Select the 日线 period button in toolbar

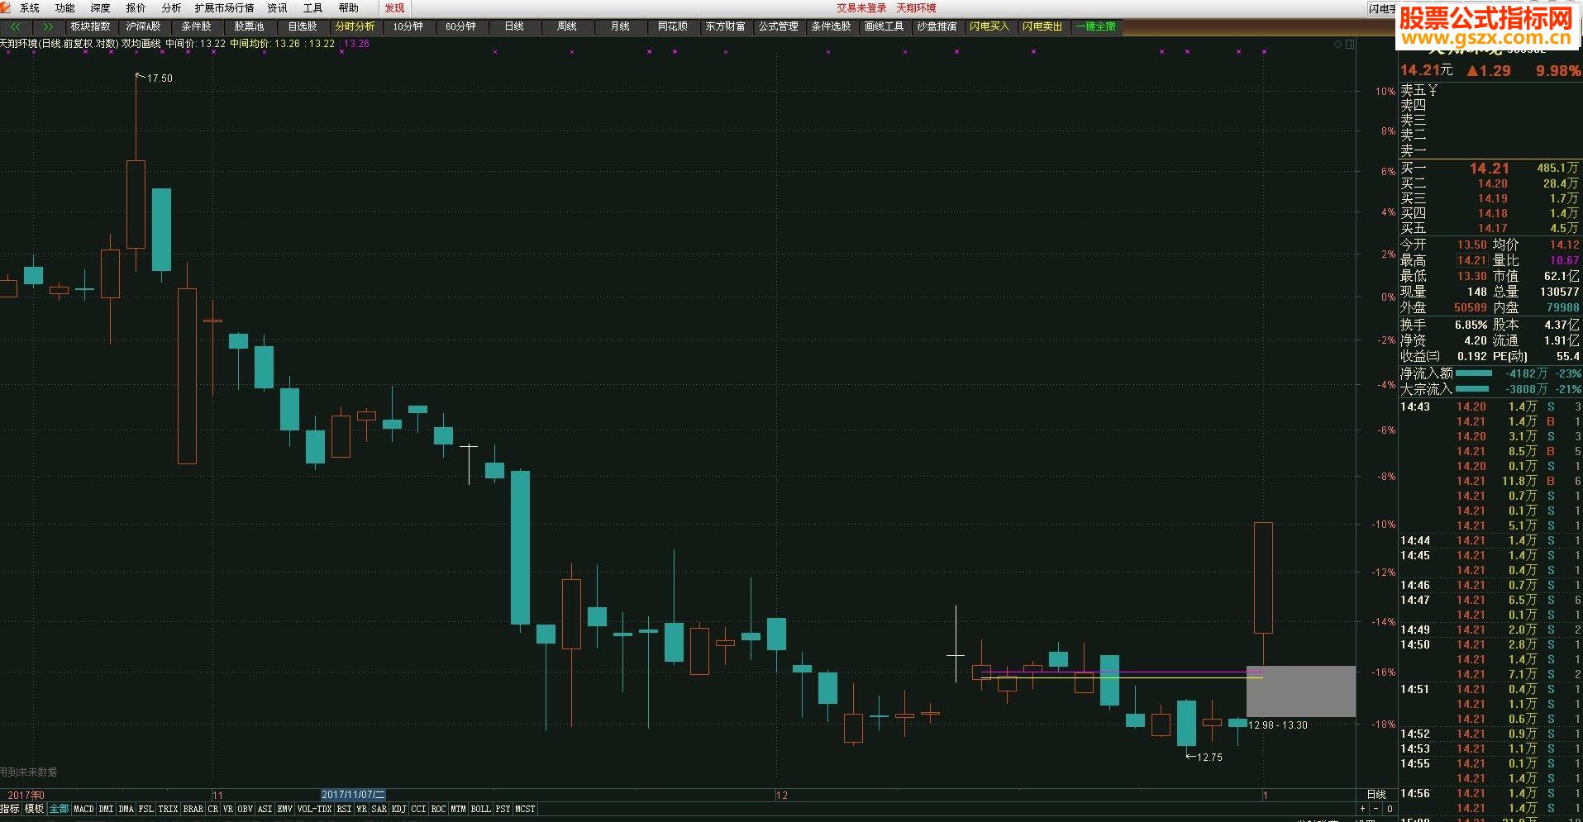click(514, 26)
